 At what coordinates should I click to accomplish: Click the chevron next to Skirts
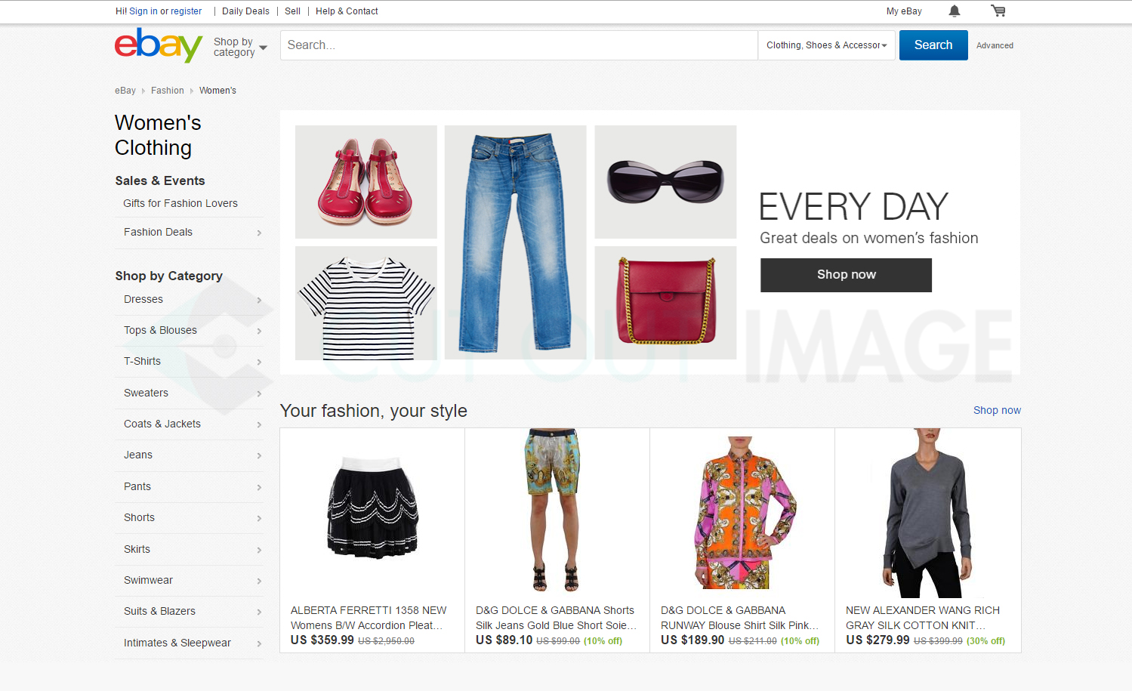coord(259,550)
